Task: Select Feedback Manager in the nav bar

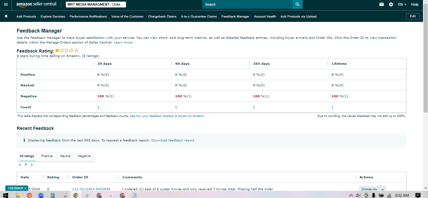Action: coord(235,17)
